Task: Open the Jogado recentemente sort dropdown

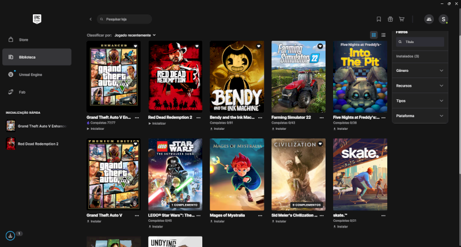Action: [135, 35]
